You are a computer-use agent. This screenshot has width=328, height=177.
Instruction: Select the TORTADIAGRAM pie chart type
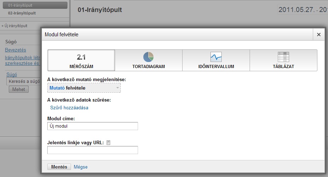149,60
